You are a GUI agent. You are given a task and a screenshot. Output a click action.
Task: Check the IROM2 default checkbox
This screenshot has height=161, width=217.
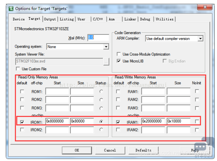(x=22, y=130)
